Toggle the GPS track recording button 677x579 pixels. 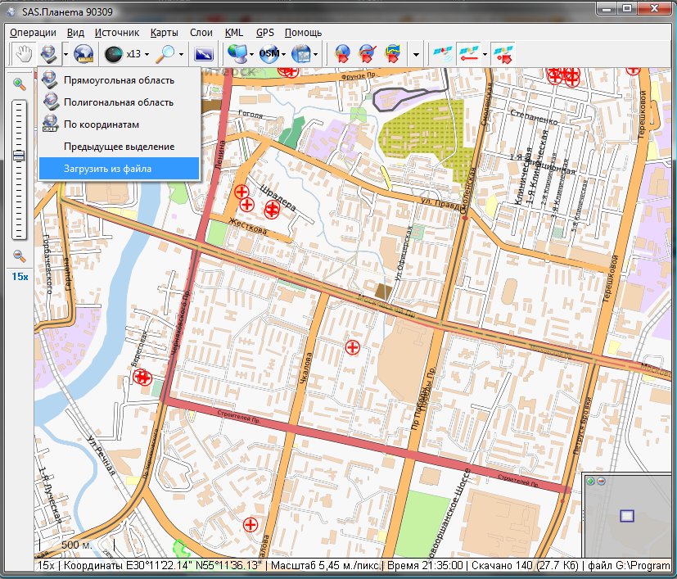tap(467, 54)
